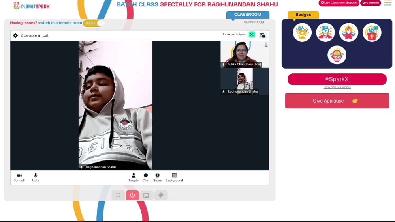Viewport: 395px width, 222px height.
Task: Award the raised fist badge
Action: click(x=325, y=32)
